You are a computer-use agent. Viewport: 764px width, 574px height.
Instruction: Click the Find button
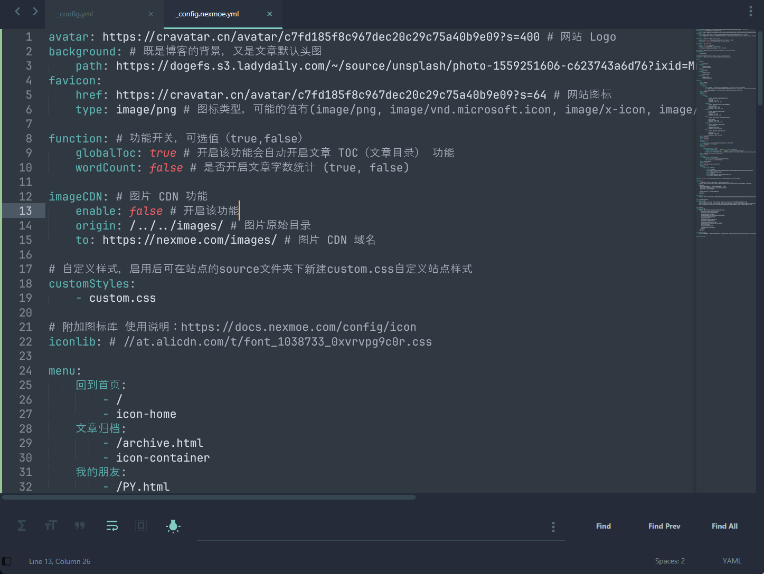pyautogui.click(x=603, y=526)
